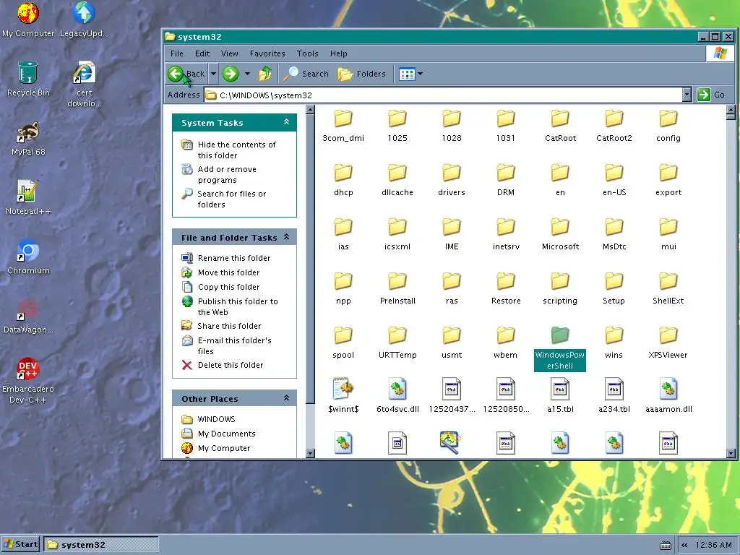The height and width of the screenshot is (555, 740).
Task: Open the Back history dropdown arrow
Action: (213, 74)
